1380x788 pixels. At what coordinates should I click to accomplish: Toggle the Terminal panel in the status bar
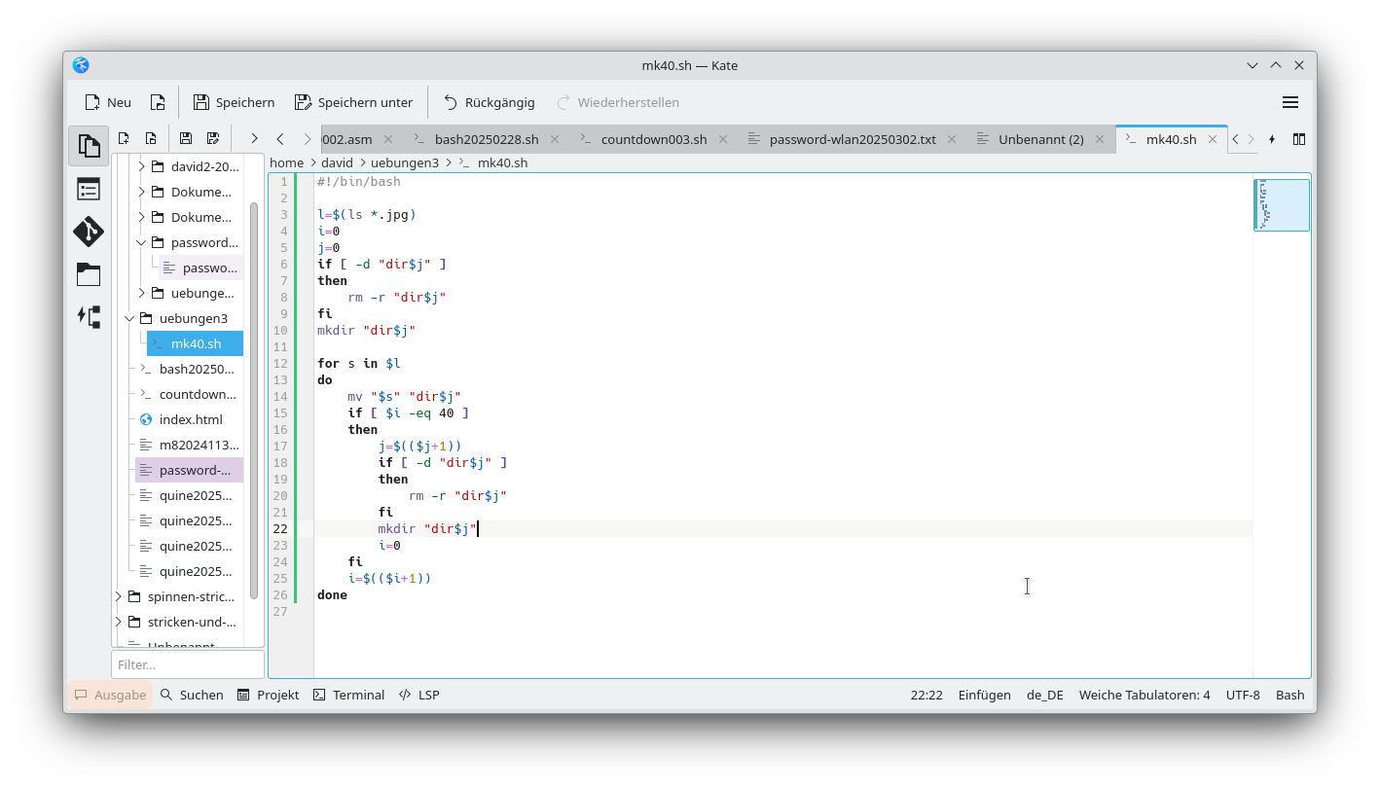pyautogui.click(x=348, y=694)
